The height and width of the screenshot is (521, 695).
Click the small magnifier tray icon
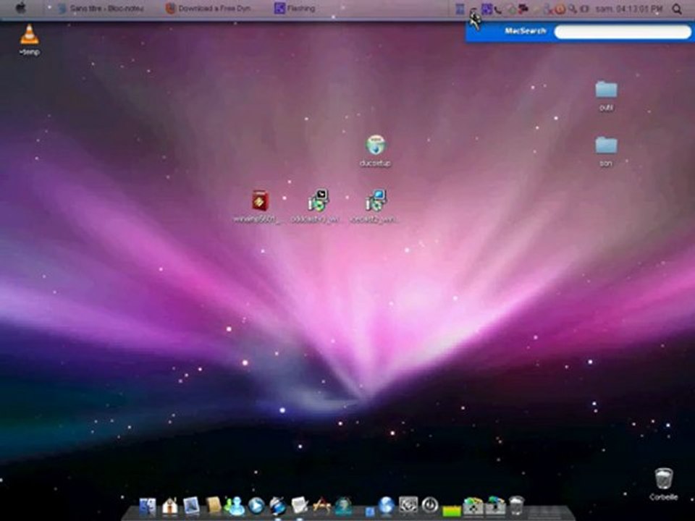point(572,9)
